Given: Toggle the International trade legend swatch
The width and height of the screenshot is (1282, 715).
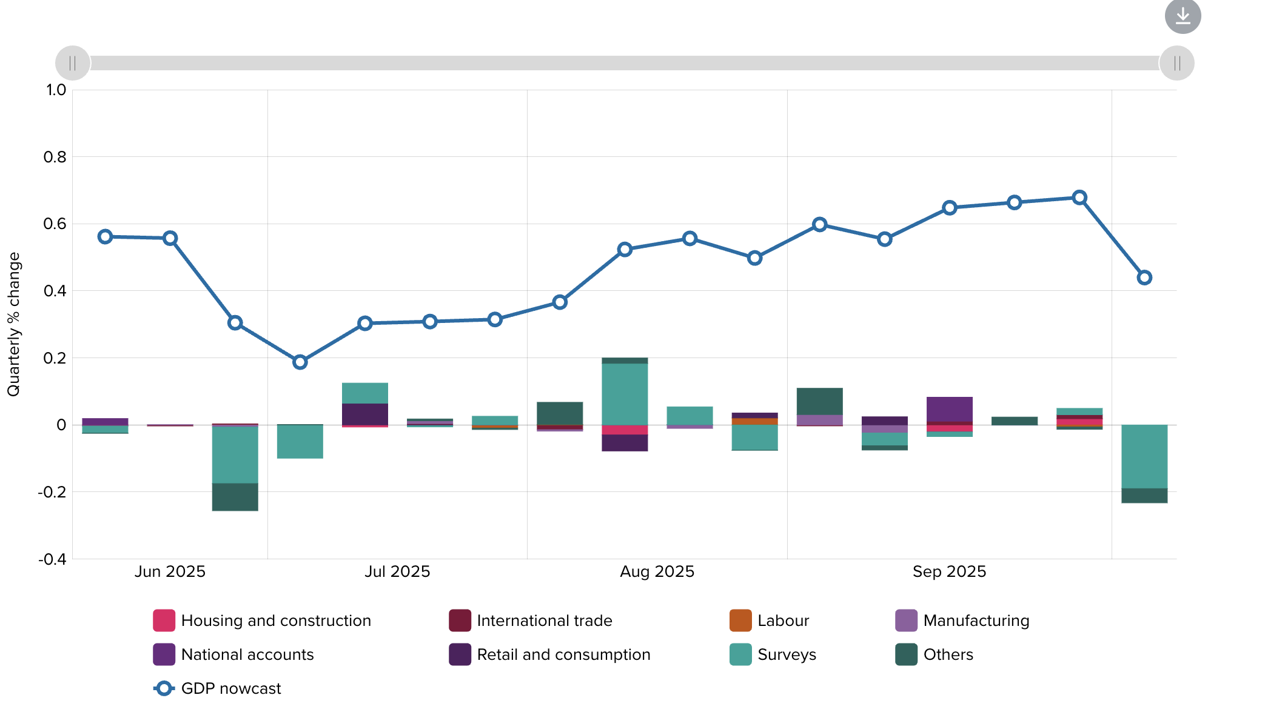Looking at the screenshot, I should click(x=460, y=620).
